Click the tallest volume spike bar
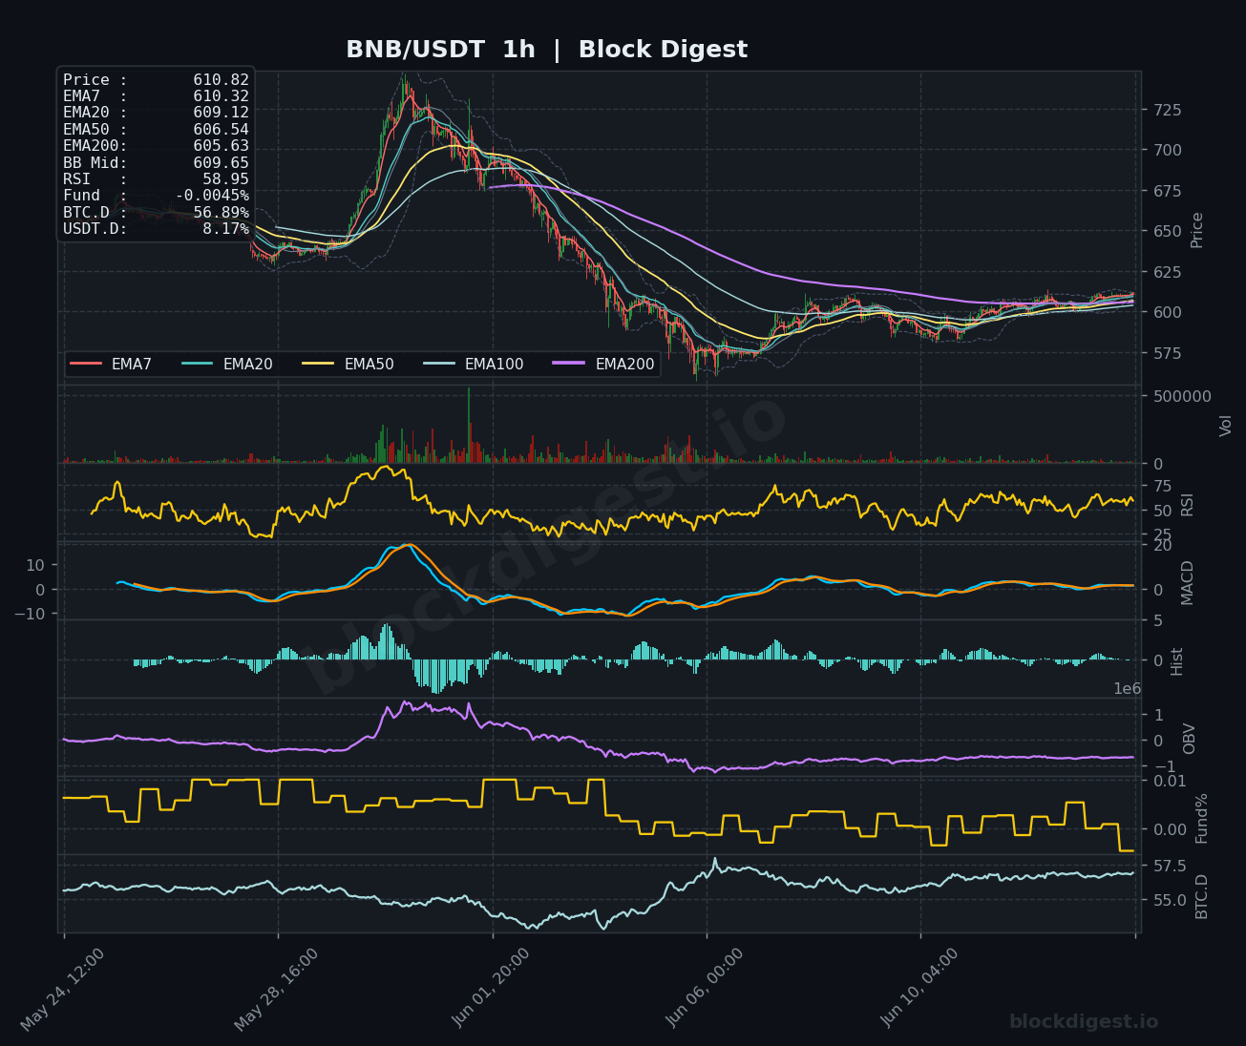Image resolution: width=1246 pixels, height=1046 pixels. [x=469, y=426]
